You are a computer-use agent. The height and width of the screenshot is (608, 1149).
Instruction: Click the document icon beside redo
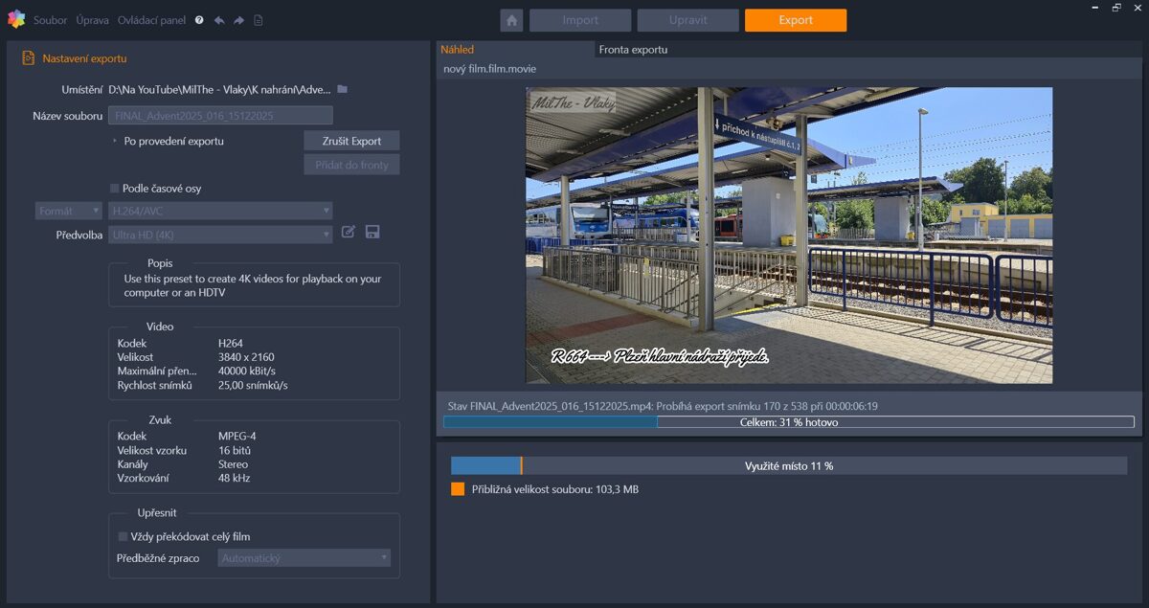click(x=258, y=20)
